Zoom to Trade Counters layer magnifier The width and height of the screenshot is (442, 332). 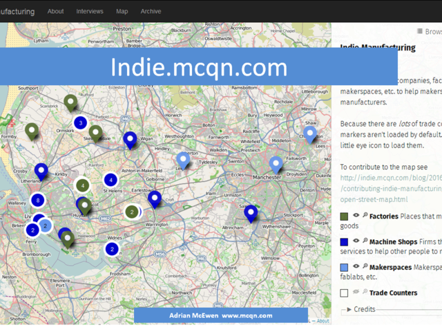click(365, 291)
